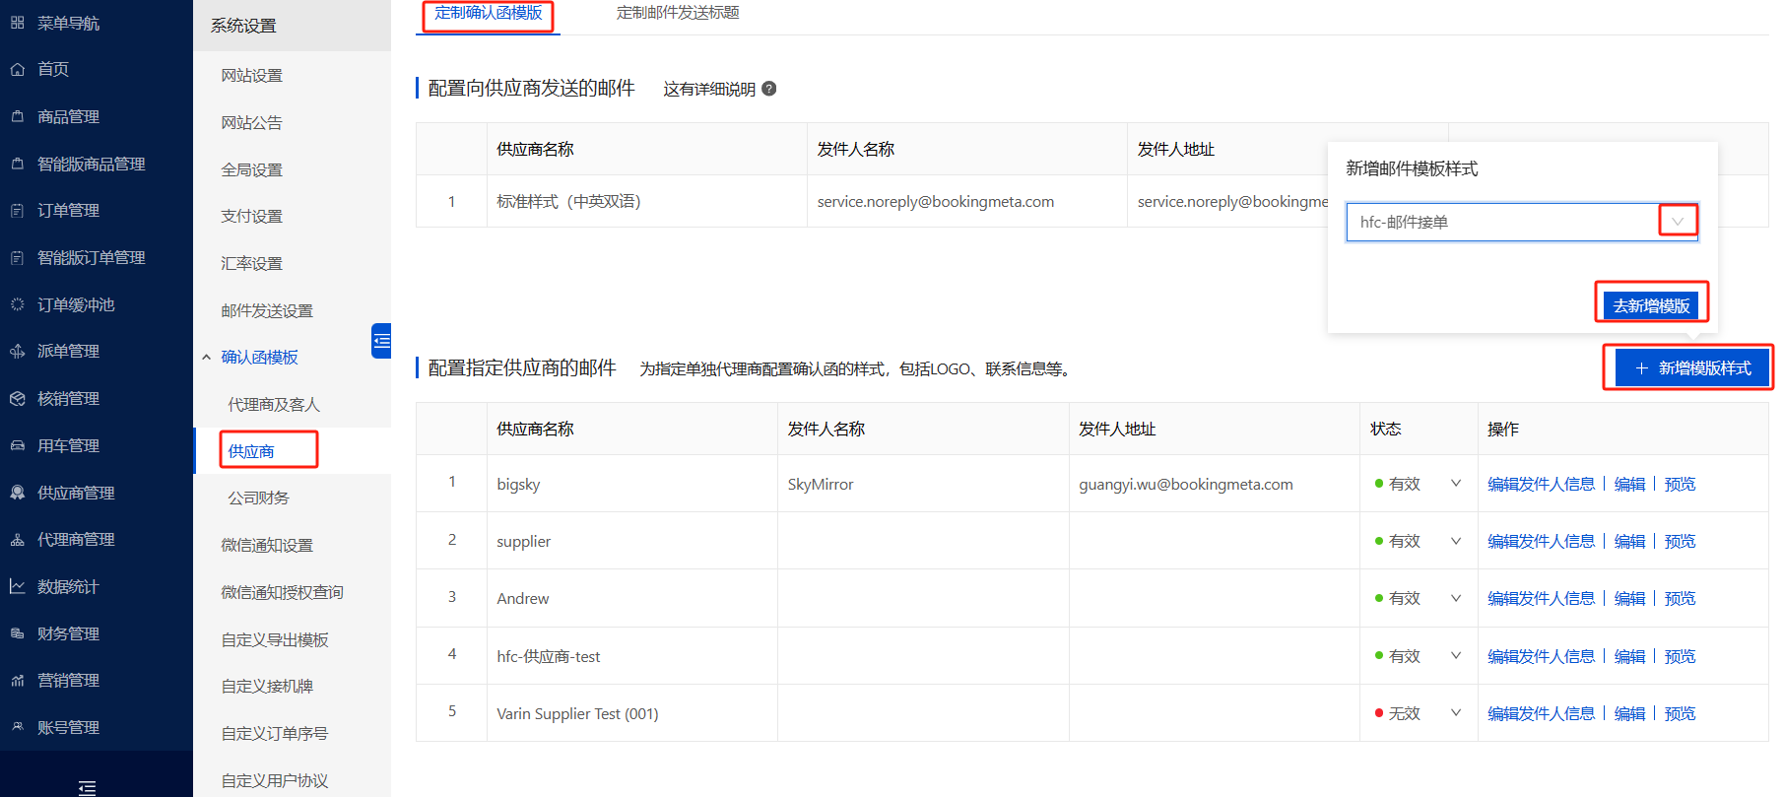
Task: Open the detailed help question-mark icon
Action: point(769,89)
